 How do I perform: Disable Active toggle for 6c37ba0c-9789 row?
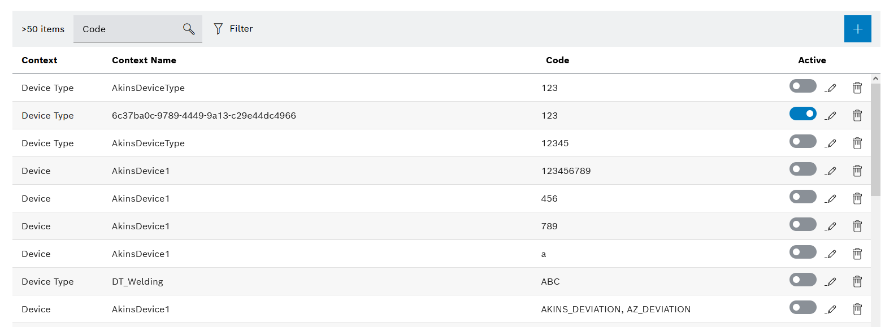pyautogui.click(x=803, y=114)
